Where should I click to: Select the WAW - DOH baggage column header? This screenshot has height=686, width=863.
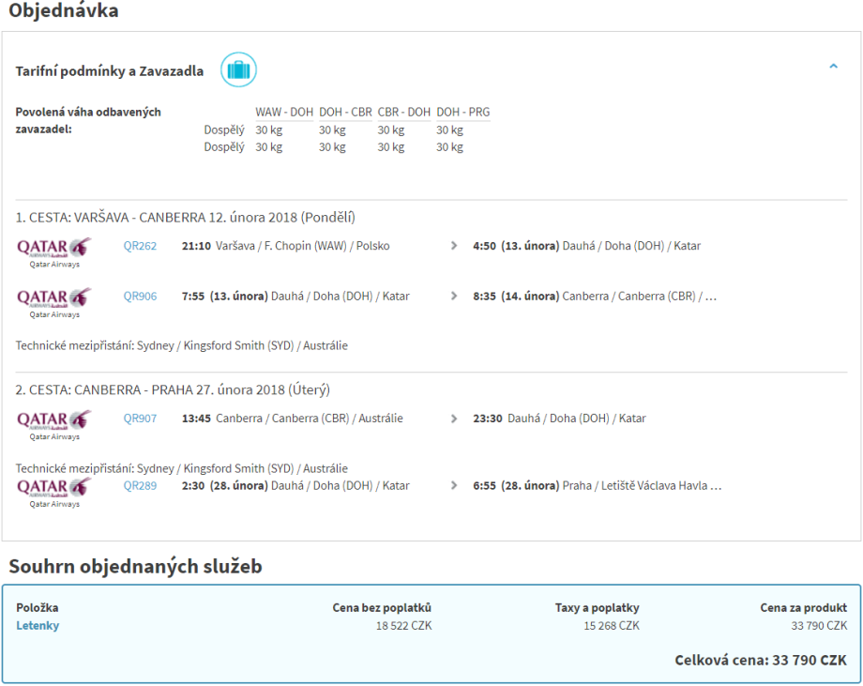pos(284,113)
